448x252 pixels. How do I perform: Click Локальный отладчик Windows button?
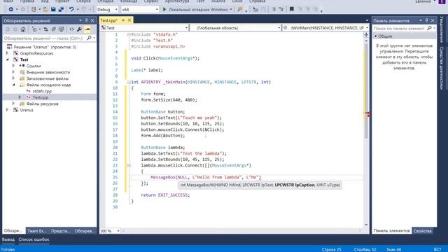pos(197,9)
